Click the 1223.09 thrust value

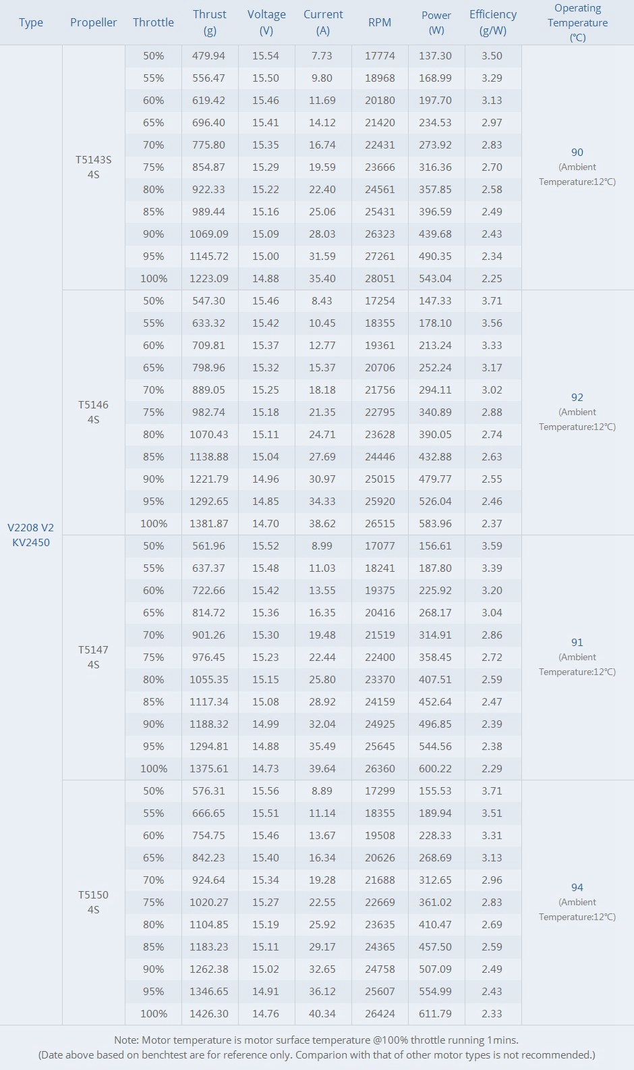tap(209, 278)
